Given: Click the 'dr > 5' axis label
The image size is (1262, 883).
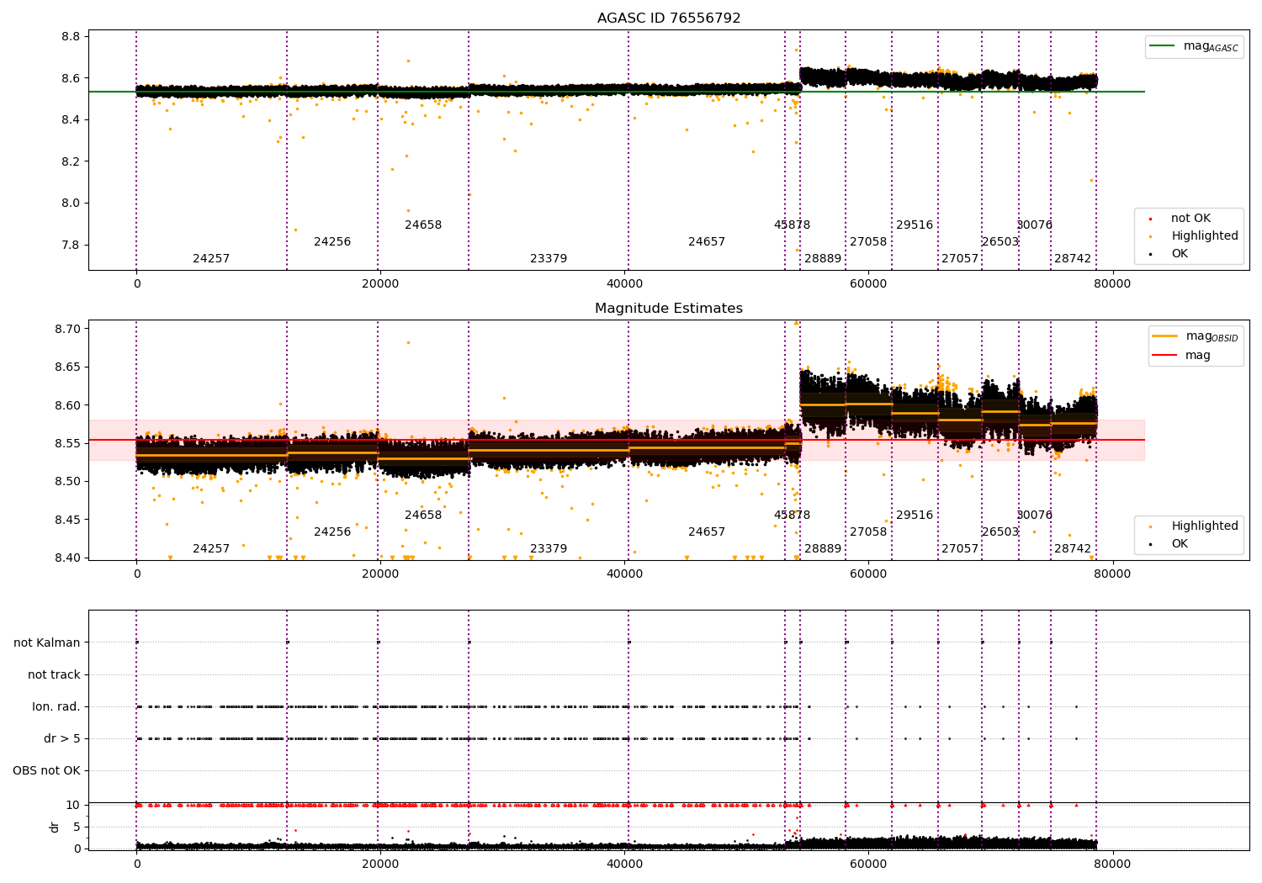Looking at the screenshot, I should pos(62,738).
